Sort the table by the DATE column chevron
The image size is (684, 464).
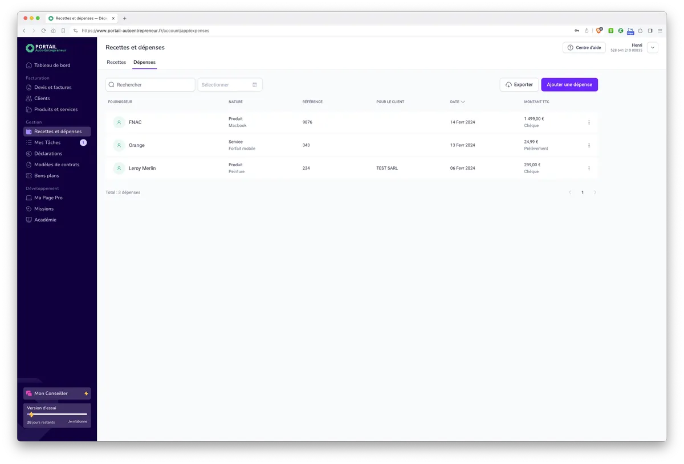pyautogui.click(x=463, y=102)
